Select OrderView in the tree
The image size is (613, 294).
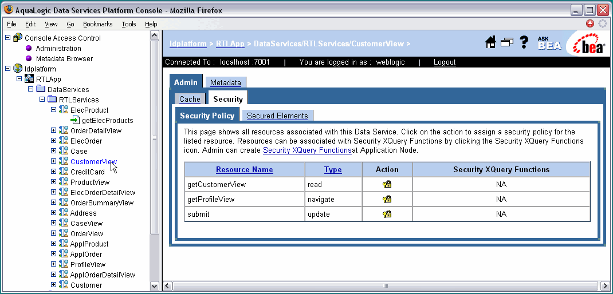click(87, 233)
